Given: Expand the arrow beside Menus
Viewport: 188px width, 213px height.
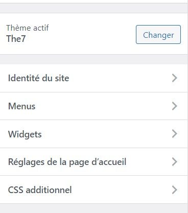Looking at the screenshot, I should [x=175, y=106].
